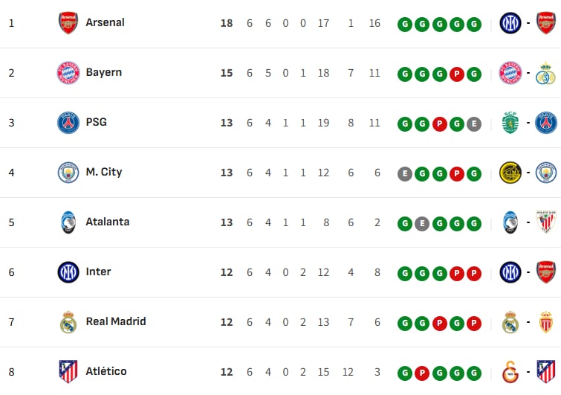The width and height of the screenshot is (561, 395).
Task: Click the Bayern crest beside the team name
Action: [68, 73]
